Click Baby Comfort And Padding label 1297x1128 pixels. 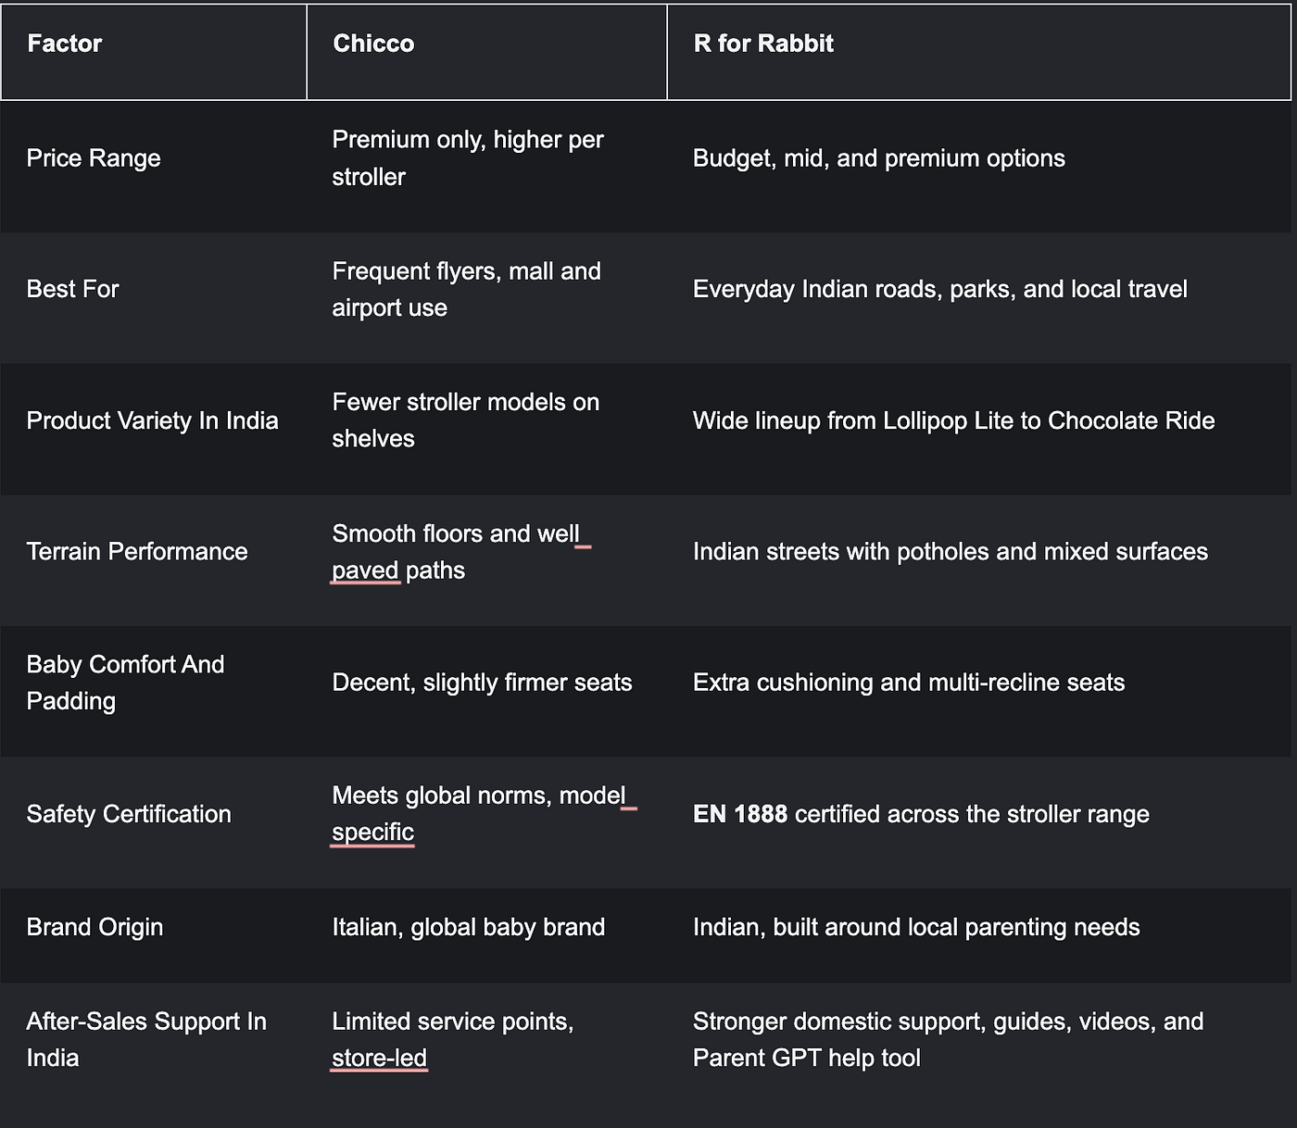pos(125,683)
